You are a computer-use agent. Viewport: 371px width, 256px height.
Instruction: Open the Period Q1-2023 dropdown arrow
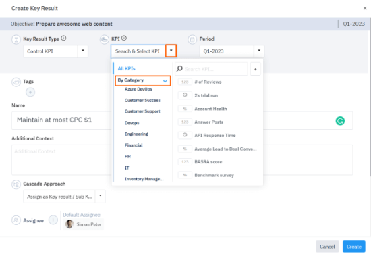(x=259, y=51)
